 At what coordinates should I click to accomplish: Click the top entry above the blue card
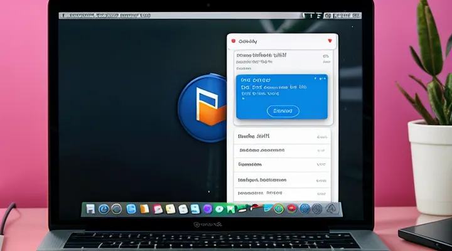point(281,58)
